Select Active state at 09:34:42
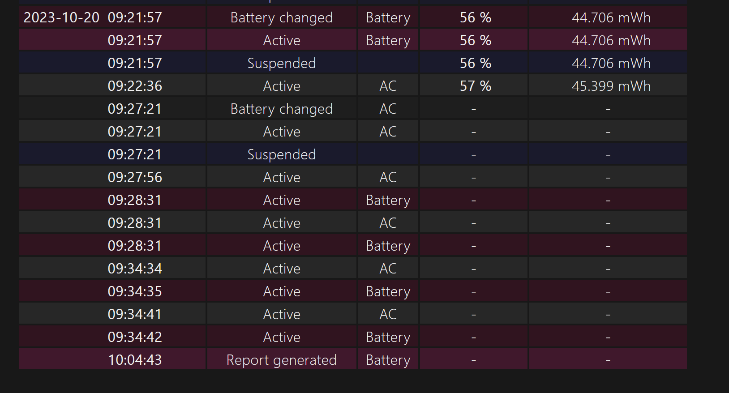 (x=282, y=337)
